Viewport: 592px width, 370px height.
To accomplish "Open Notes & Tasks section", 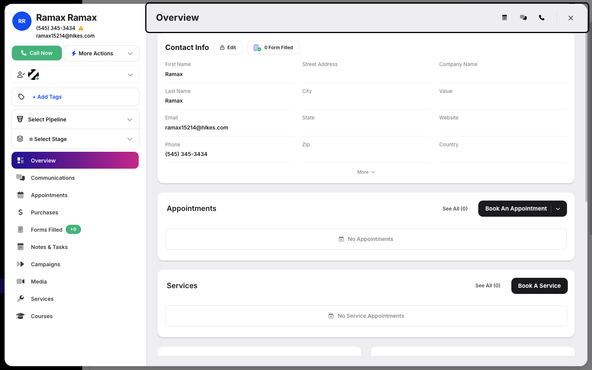I will click(75, 247).
